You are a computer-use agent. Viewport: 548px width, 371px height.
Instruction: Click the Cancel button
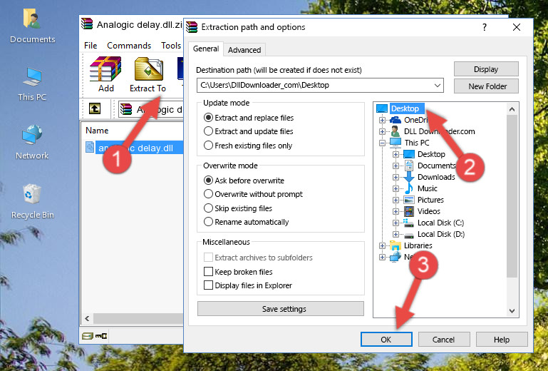pos(444,340)
